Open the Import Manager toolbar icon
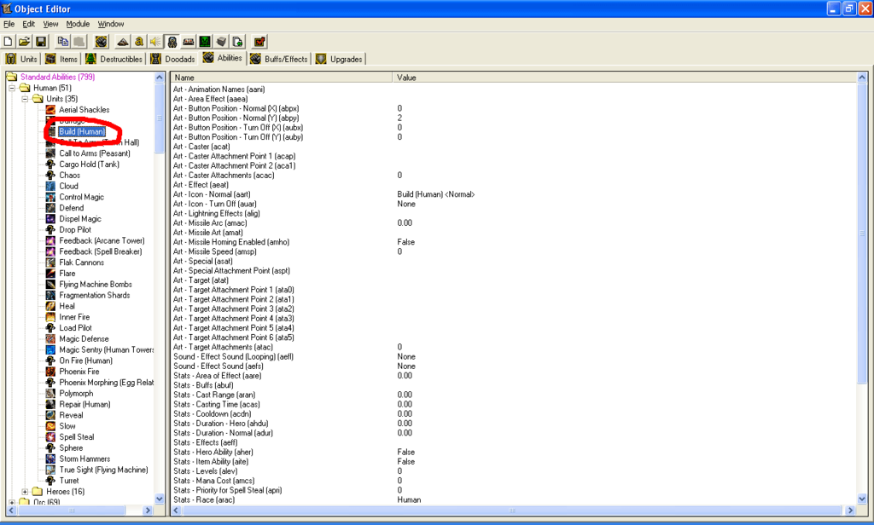 (237, 42)
